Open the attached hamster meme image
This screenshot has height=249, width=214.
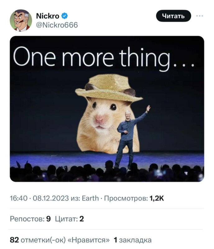tap(107, 109)
